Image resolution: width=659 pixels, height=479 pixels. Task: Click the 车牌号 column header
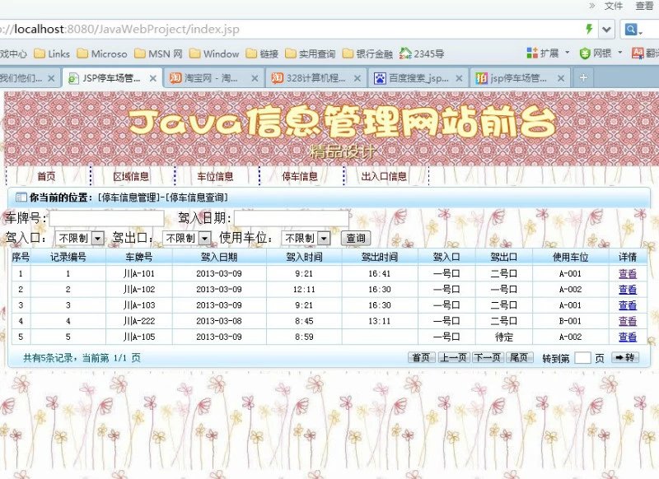[139, 257]
